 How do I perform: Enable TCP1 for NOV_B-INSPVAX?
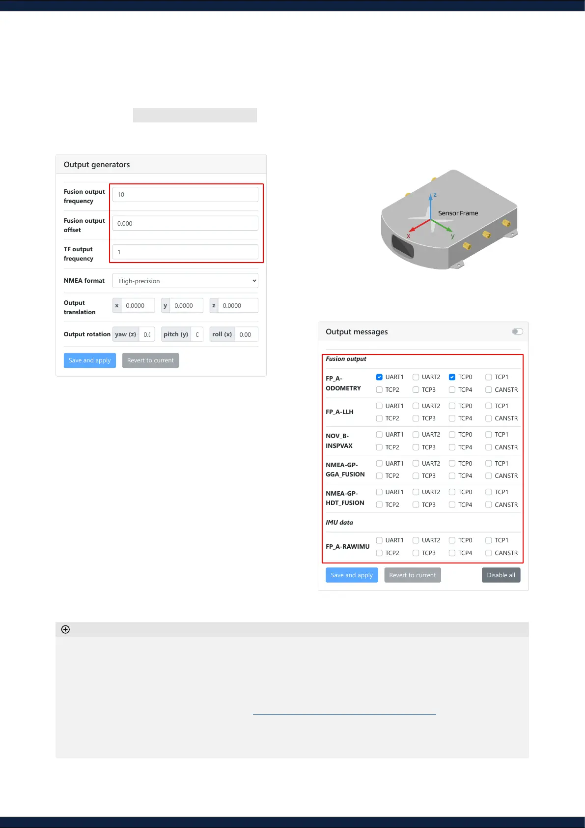pos(488,435)
